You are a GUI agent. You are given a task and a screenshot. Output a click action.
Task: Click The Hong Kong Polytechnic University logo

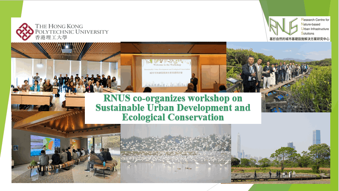(62, 32)
